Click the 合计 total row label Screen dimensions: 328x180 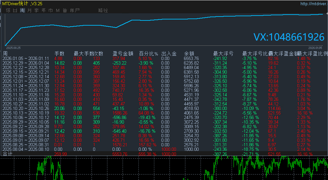coord(8,154)
